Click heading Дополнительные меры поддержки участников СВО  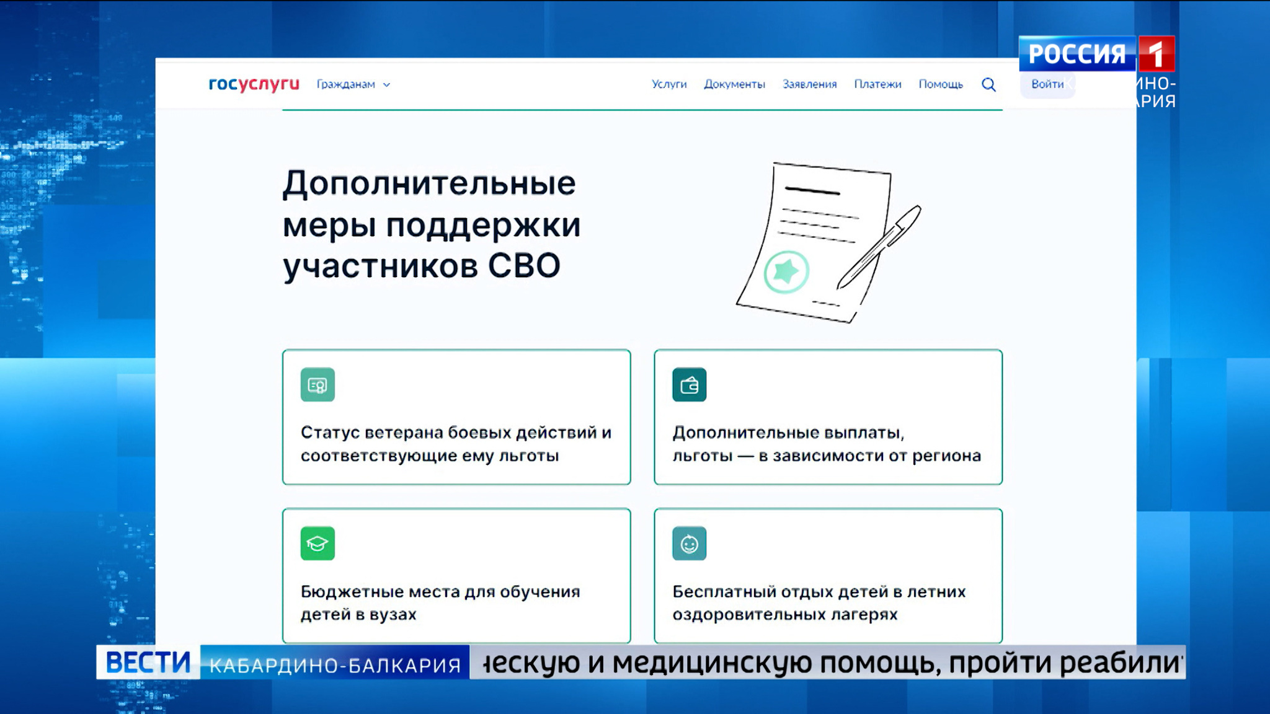tap(432, 224)
